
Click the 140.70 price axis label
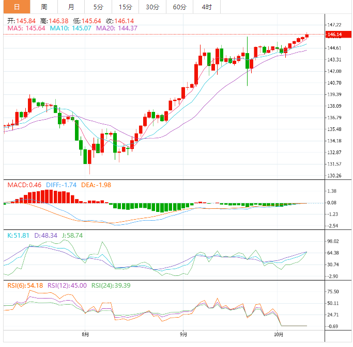click(334, 83)
